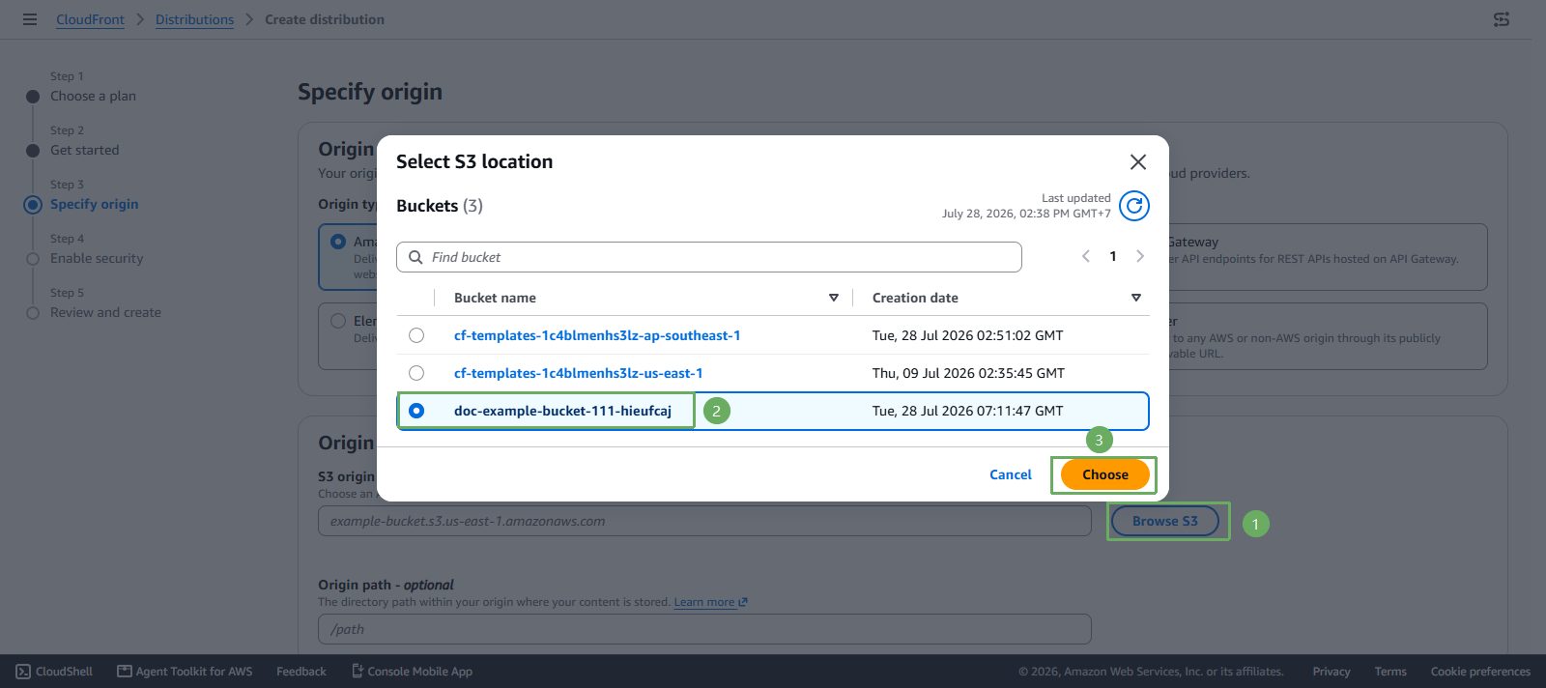The image size is (1546, 688).
Task: Open cf-templates-1c4blmenhs3lz-ap-southeast-1 bucket link
Action: 597,335
